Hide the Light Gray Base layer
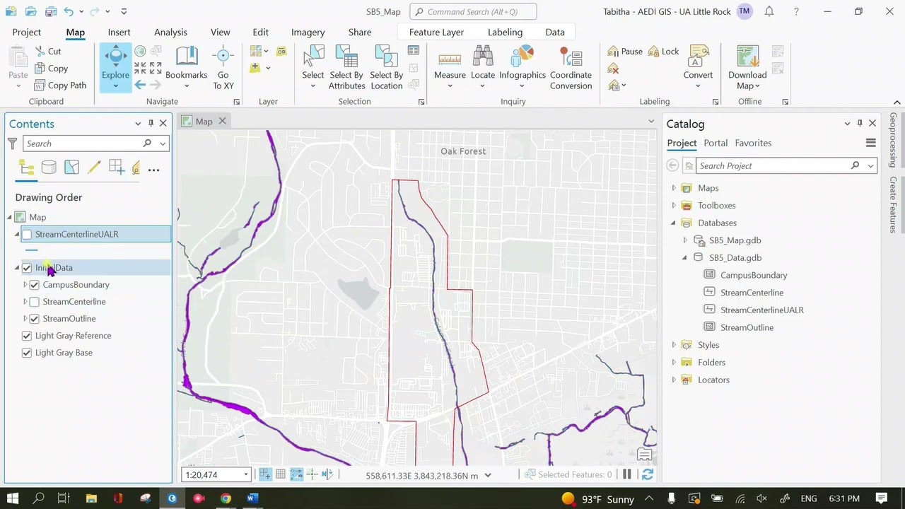The width and height of the screenshot is (905, 509). pyautogui.click(x=27, y=353)
